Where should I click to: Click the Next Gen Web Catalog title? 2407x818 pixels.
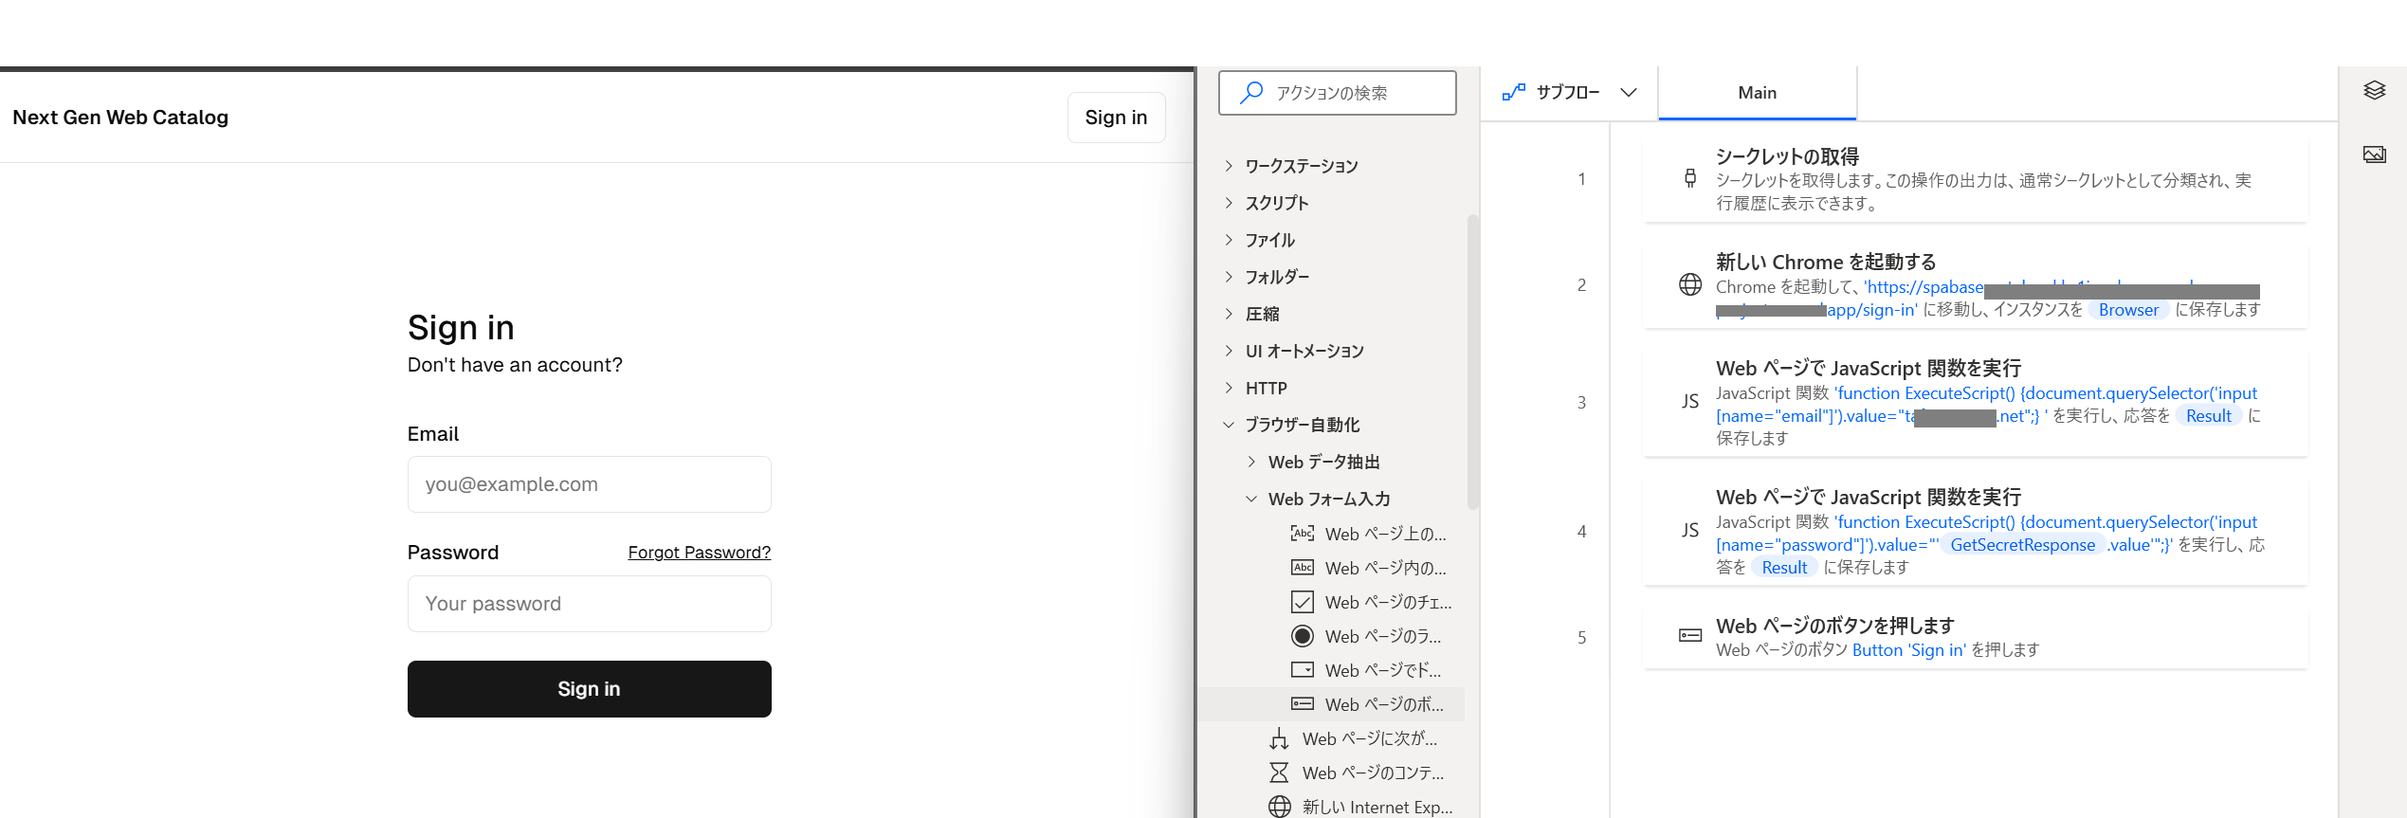click(120, 118)
